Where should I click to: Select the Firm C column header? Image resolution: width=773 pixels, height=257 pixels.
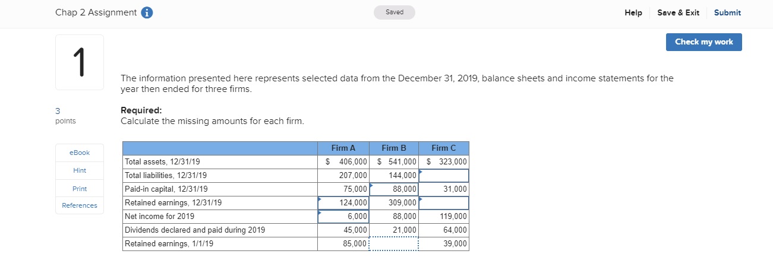click(443, 148)
